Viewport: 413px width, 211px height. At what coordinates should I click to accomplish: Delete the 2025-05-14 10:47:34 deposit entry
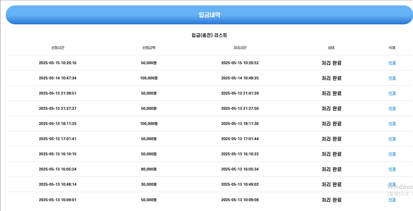tap(392, 78)
